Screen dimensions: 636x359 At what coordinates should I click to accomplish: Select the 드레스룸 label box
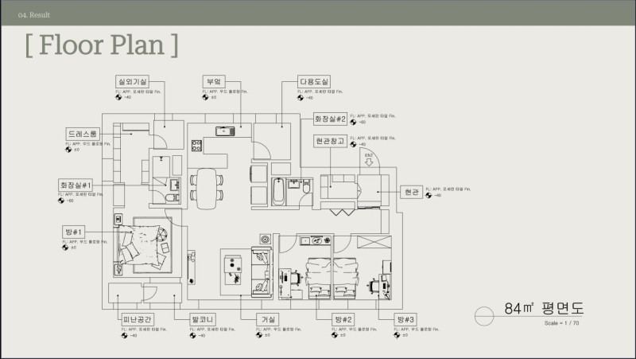pos(82,134)
